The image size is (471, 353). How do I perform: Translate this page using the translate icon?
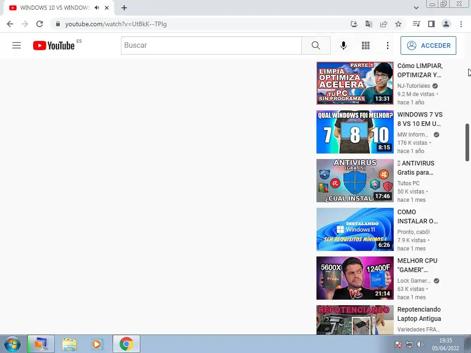click(369, 24)
